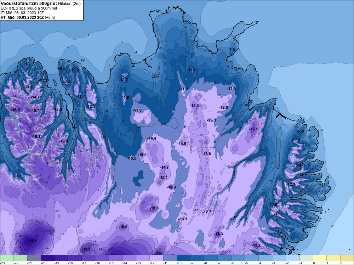Click the -13.3 temperature label
Viewport: 354px width, 265px height.
point(212,120)
